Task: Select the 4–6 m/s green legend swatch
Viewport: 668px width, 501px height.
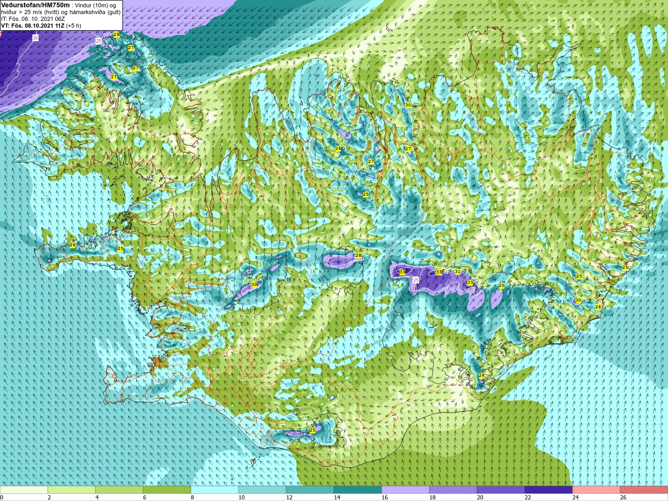Action: [120, 490]
